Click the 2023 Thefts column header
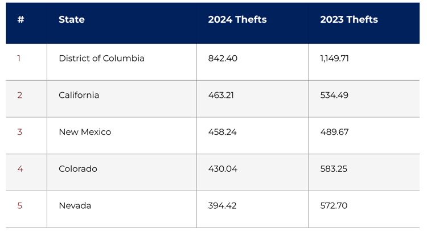 tap(348, 20)
